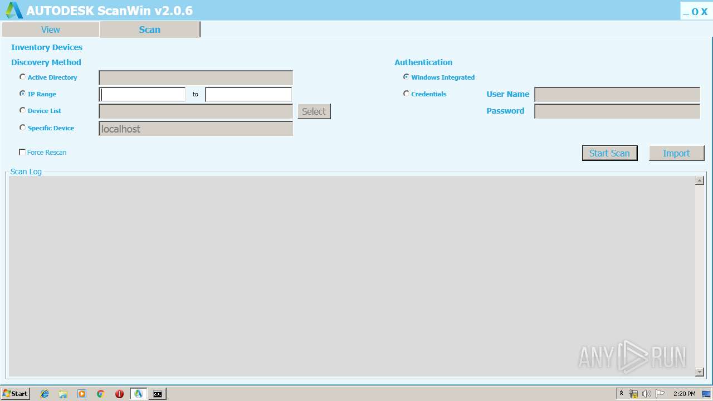Focus the IP Range start address field
Viewport: 713px width, 401px height.
[x=142, y=95]
